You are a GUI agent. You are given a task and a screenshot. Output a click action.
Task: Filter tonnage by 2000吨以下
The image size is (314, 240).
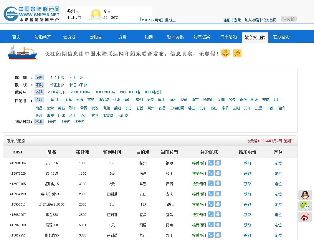point(57,92)
